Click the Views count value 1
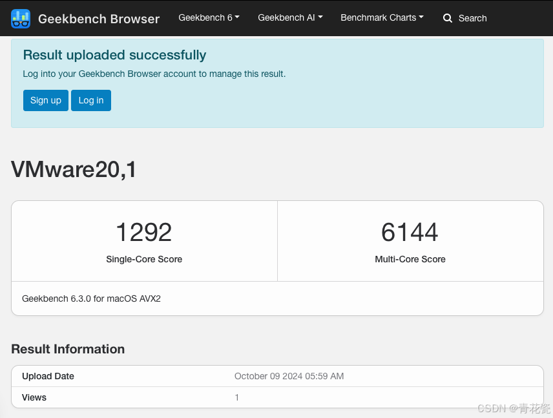This screenshot has height=418, width=553. coord(237,397)
